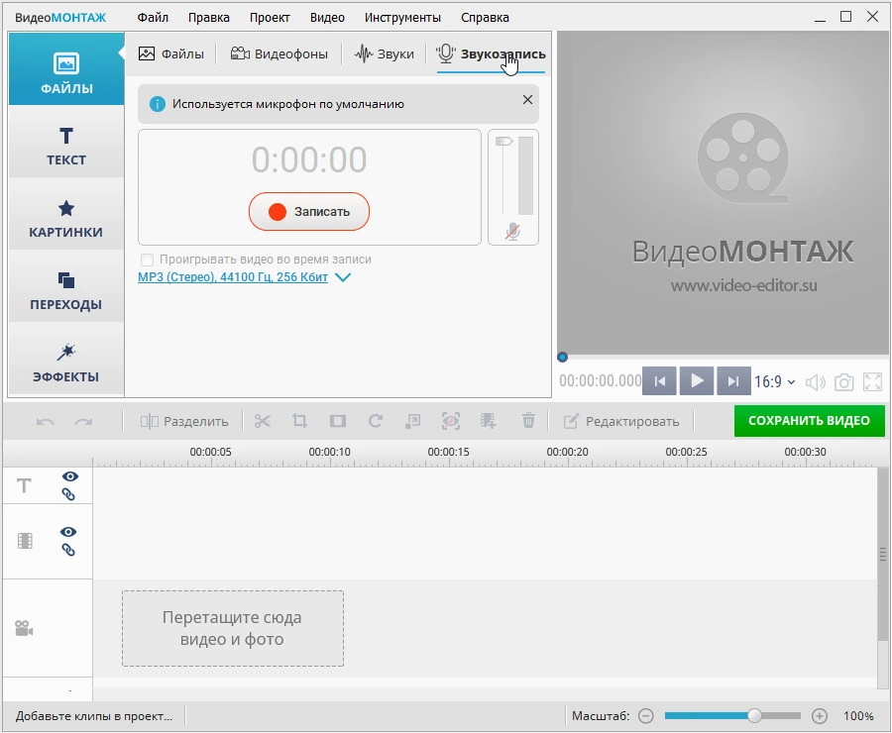892x733 pixels.
Task: Open the Правка menu
Action: click(209, 18)
